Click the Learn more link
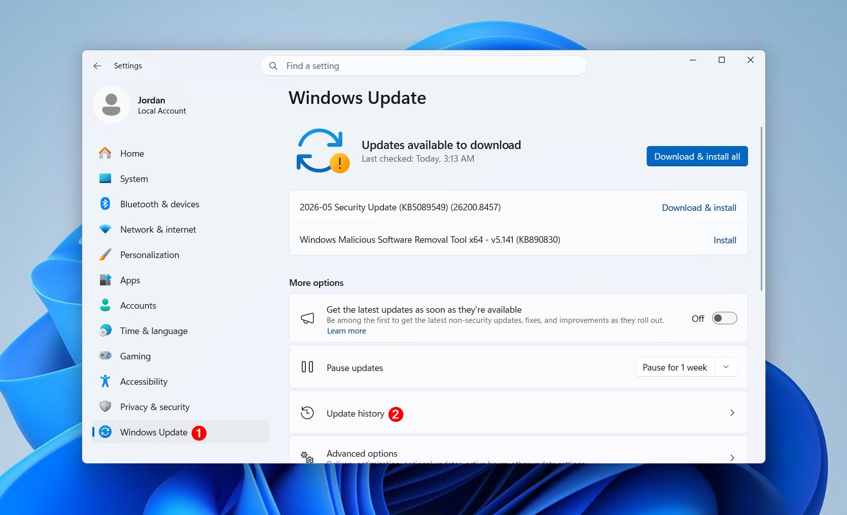847x515 pixels. (346, 331)
